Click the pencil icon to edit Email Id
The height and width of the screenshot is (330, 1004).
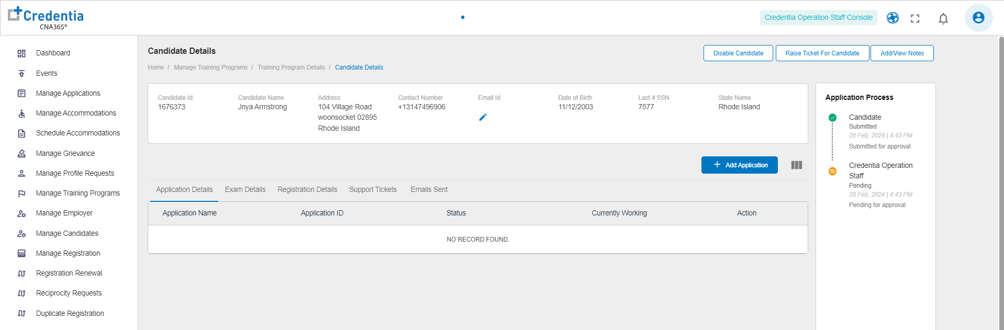(483, 118)
